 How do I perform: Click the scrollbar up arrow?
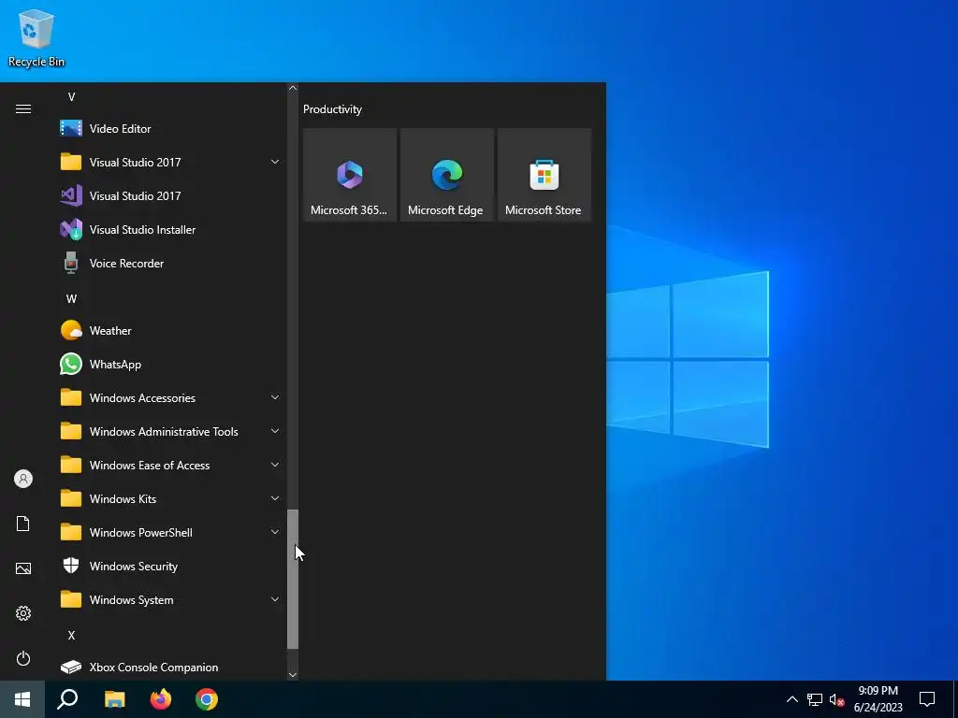(x=293, y=88)
